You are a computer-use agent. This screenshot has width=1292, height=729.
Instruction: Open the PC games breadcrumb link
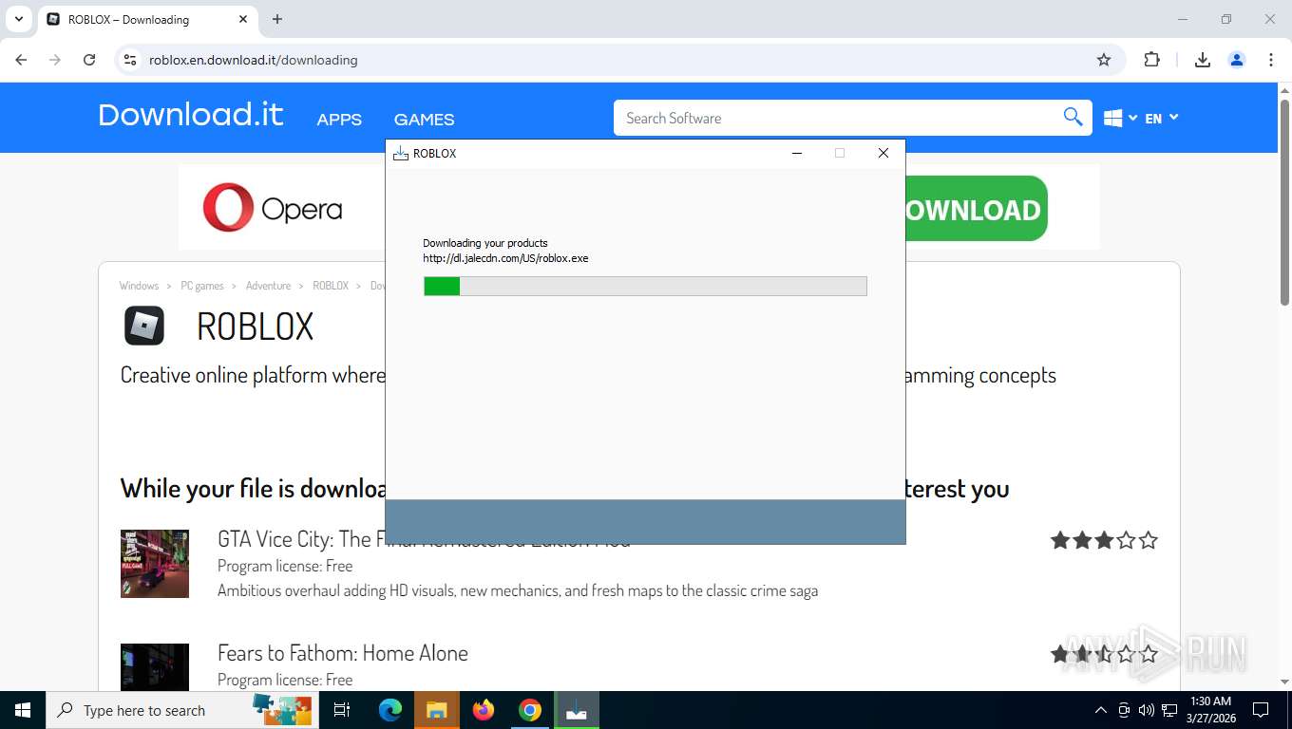click(x=202, y=286)
